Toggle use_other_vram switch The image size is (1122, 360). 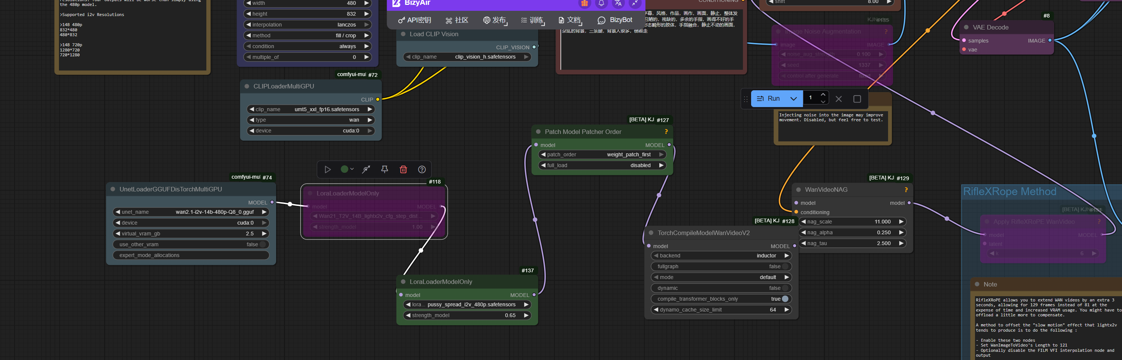[263, 245]
